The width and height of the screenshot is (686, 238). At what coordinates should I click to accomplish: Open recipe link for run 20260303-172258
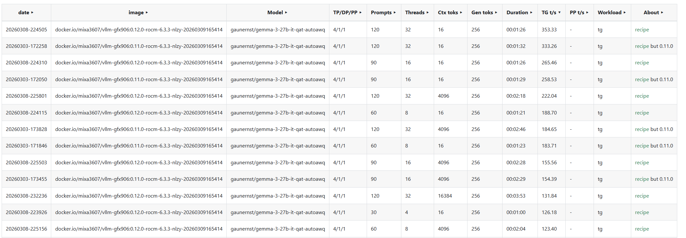click(x=642, y=46)
